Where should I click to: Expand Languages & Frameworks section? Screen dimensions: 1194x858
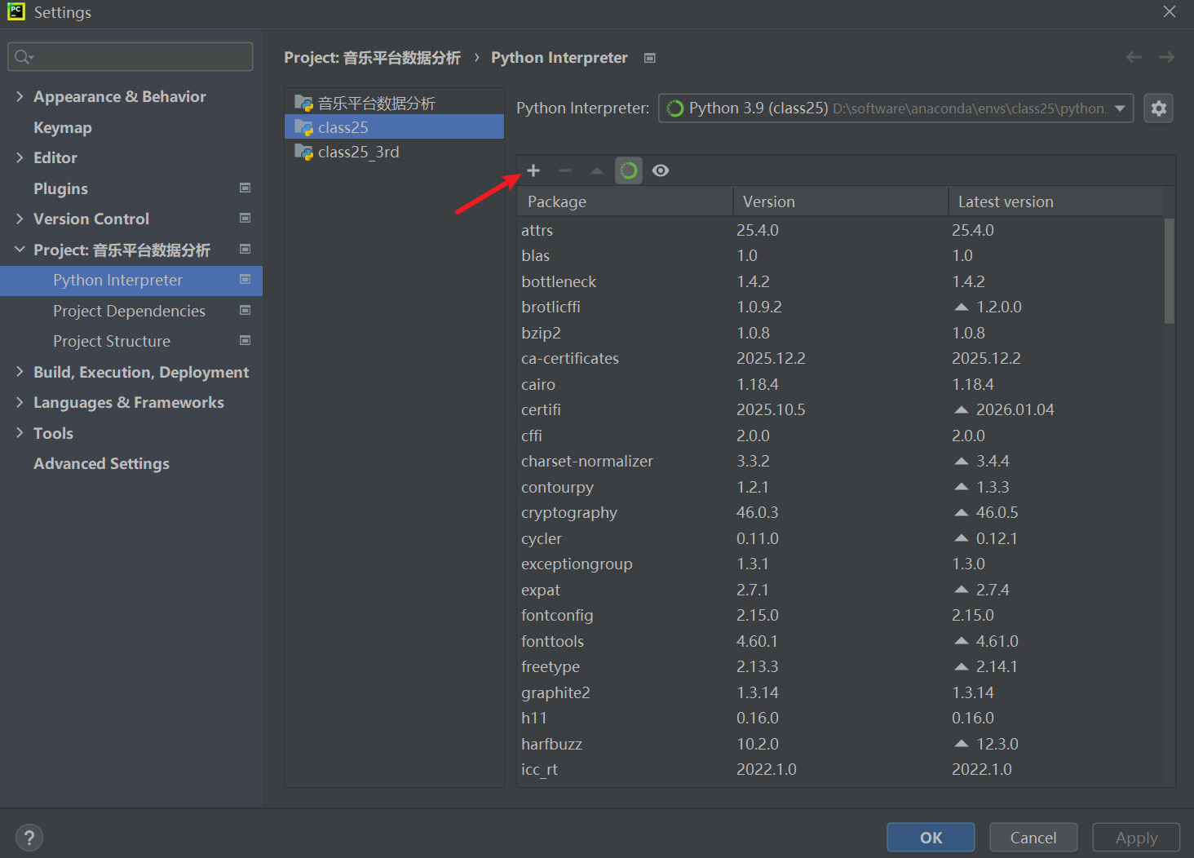point(20,402)
